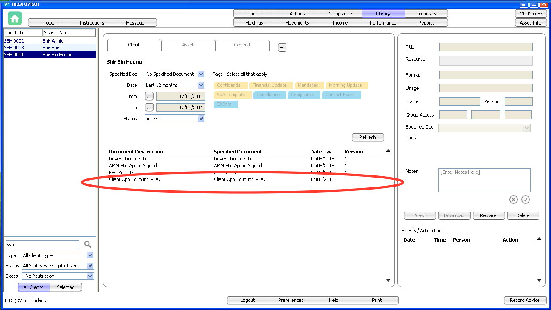The image size is (551, 310).
Task: Open the From date picker ellipsis button
Action: [x=149, y=96]
